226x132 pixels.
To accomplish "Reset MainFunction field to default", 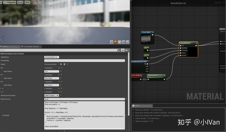I will 126,99.
